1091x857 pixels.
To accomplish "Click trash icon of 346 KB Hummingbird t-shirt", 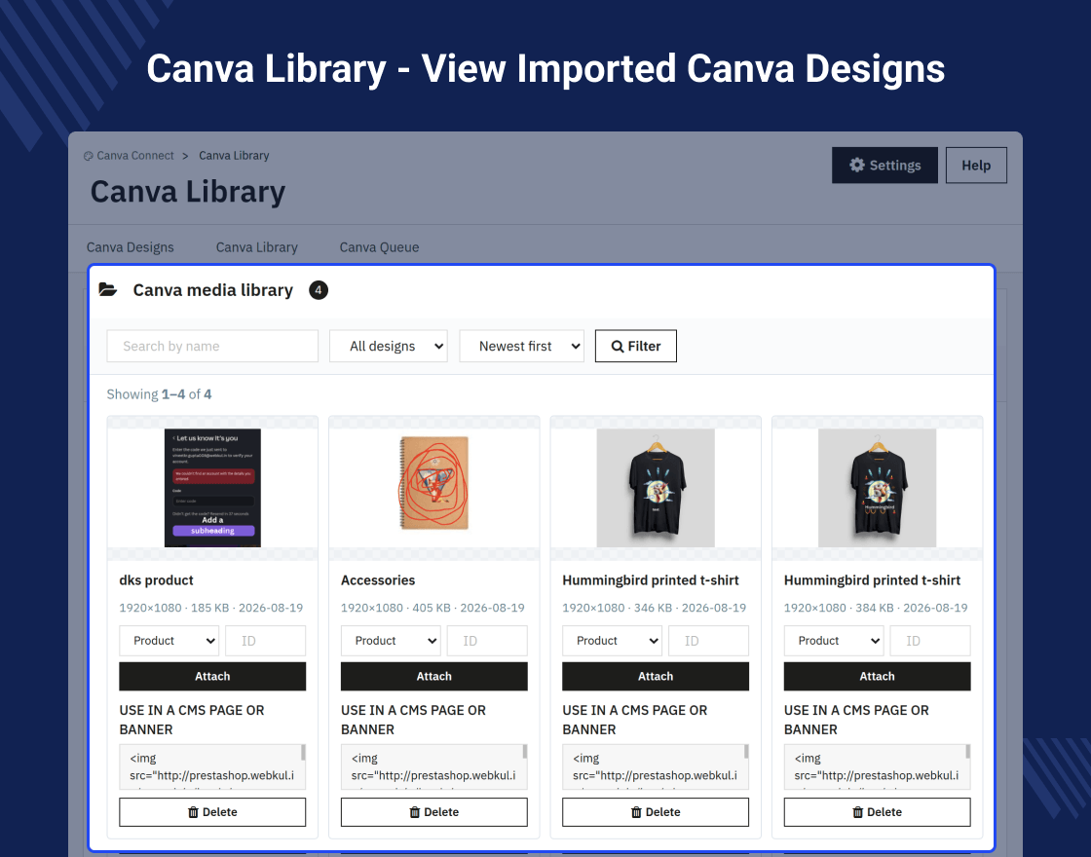I will click(x=636, y=812).
